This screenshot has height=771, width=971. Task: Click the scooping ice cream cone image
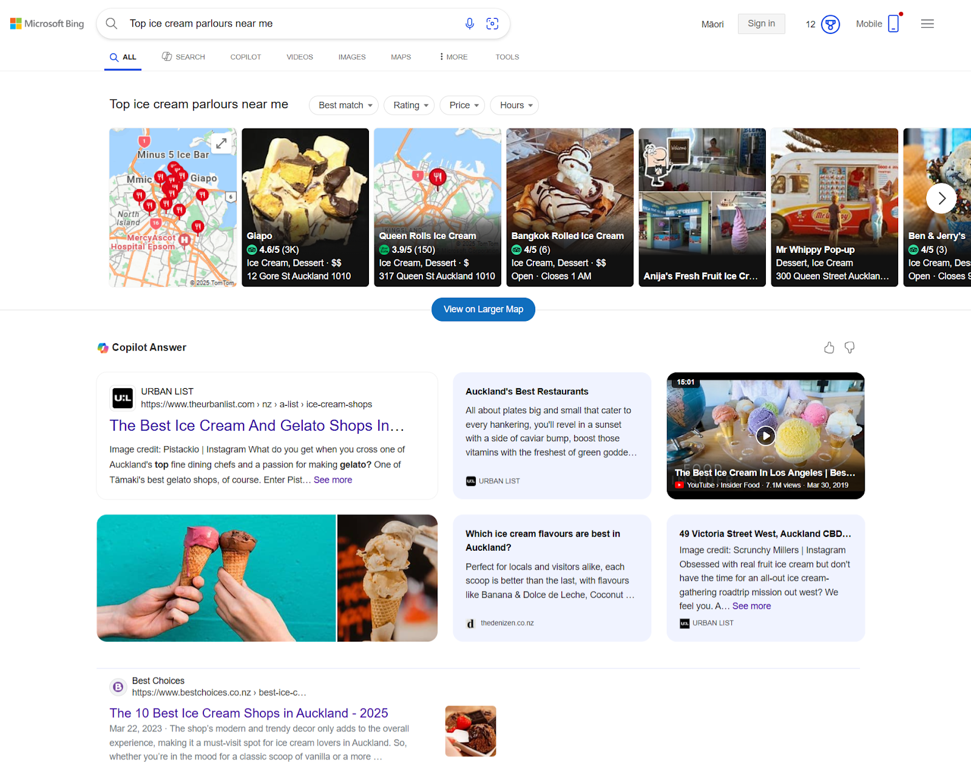click(x=387, y=578)
